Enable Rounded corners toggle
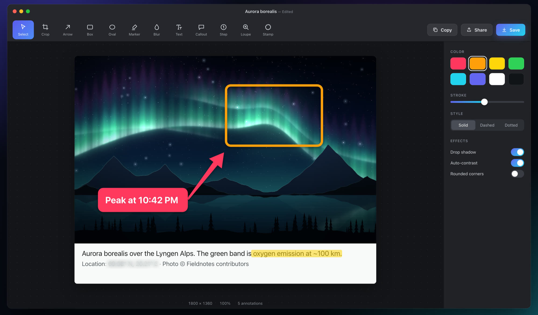The width and height of the screenshot is (538, 315). 517,174
